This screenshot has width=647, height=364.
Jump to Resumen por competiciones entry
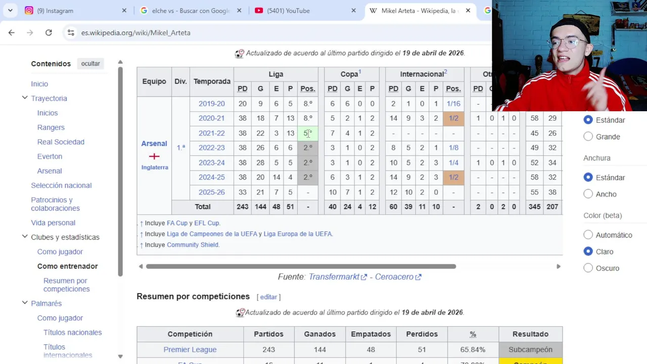coord(67,285)
